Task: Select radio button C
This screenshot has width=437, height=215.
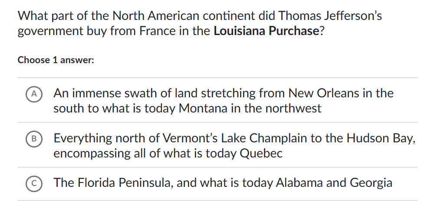Action: 33,183
